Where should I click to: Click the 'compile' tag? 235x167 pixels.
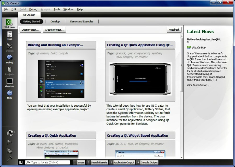point(63,53)
